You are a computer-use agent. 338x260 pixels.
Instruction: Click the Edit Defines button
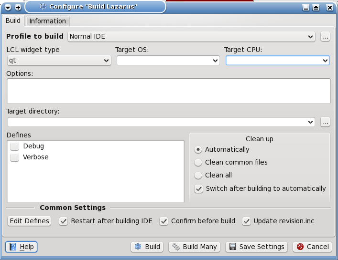[x=29, y=221]
